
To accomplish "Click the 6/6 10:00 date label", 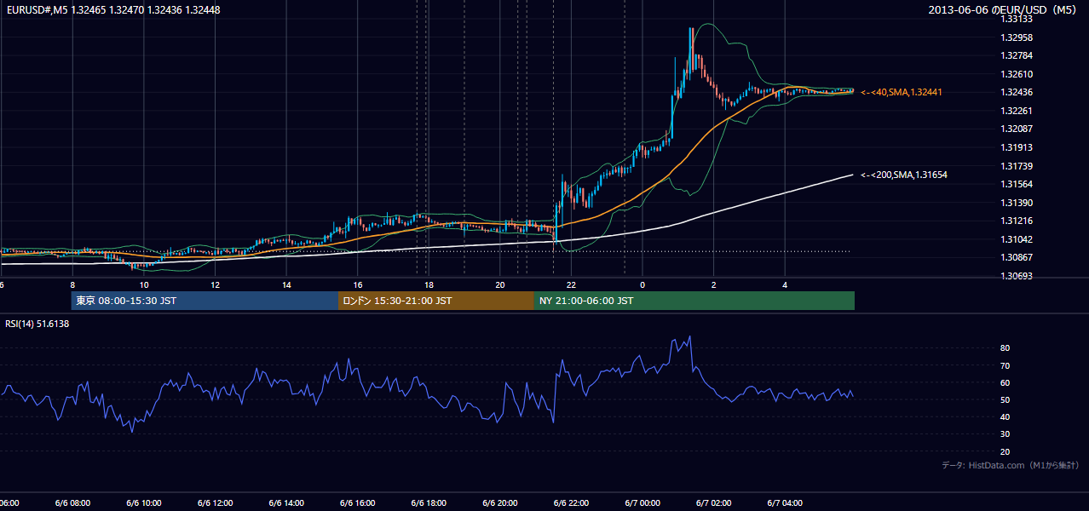I will pos(144,503).
